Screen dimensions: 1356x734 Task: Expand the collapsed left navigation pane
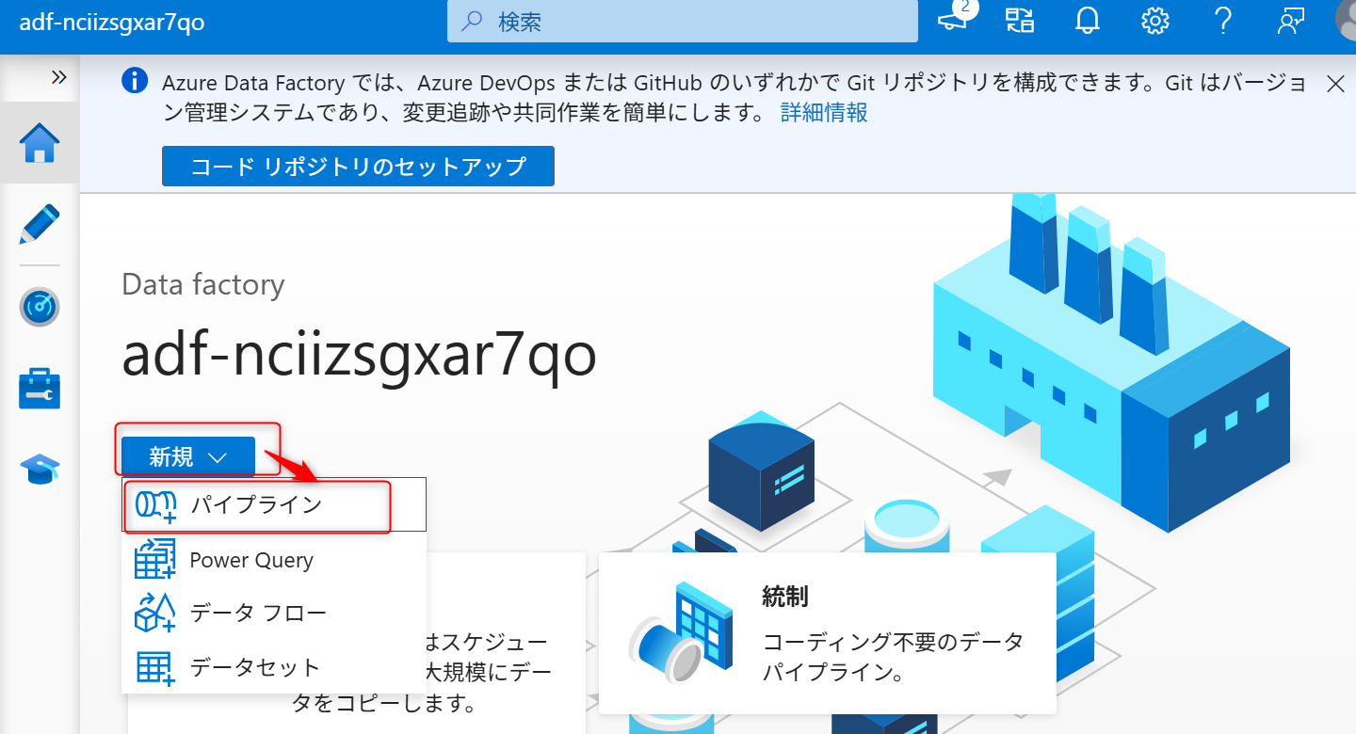59,79
